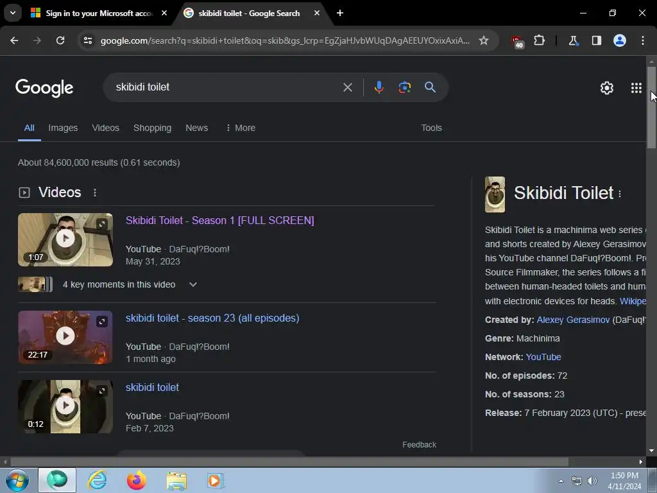Viewport: 657px width, 493px height.
Task: Switch to the Microsoft account tab
Action: (x=99, y=13)
